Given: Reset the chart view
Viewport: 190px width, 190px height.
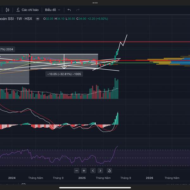Looking at the screenshot, I should (109, 171).
